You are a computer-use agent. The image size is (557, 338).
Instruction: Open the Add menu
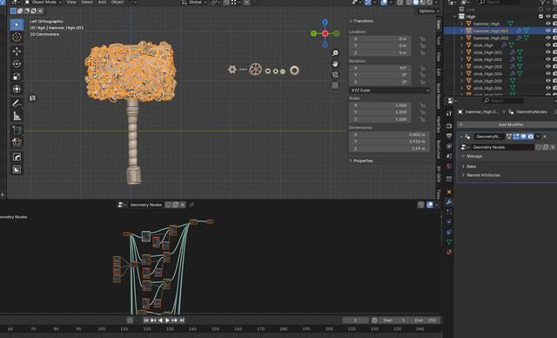[102, 2]
